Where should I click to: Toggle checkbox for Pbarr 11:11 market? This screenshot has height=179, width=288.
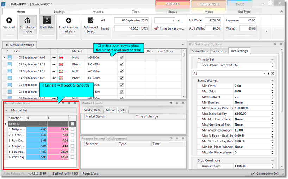click(x=121, y=64)
